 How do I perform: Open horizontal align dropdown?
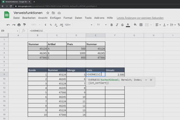coord(158,25)
